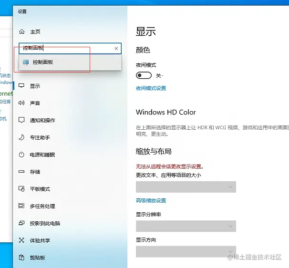Click the 无法从远程会话更改显示设置 warning text
289x268 pixels.
(170, 166)
